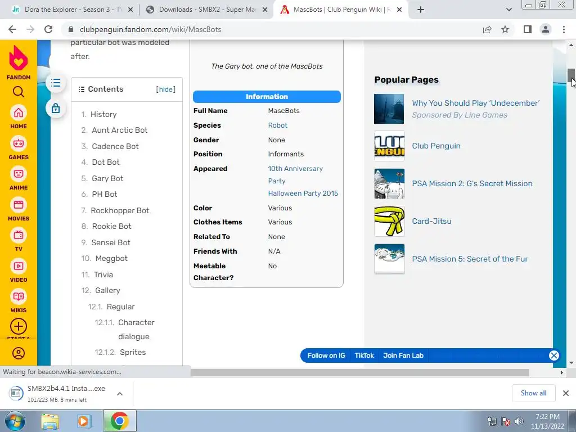
Task: Jump to Aunt Arctic Bot section
Action: (119, 130)
